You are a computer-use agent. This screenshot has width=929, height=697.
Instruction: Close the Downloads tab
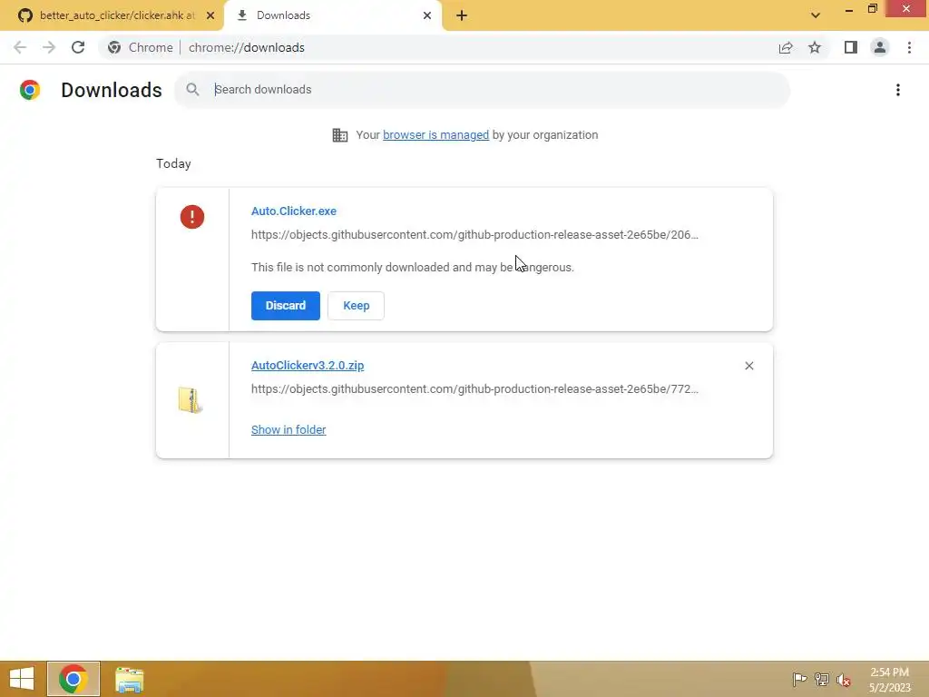(x=427, y=15)
